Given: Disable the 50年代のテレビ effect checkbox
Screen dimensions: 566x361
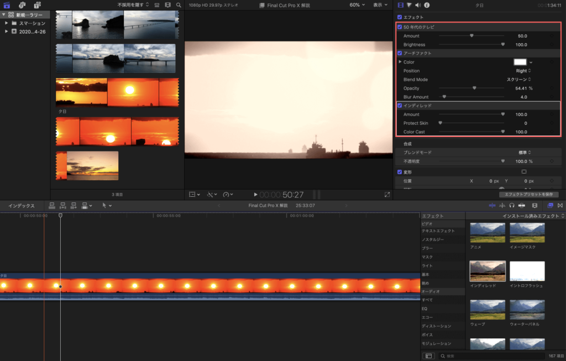Looking at the screenshot, I should [400, 27].
